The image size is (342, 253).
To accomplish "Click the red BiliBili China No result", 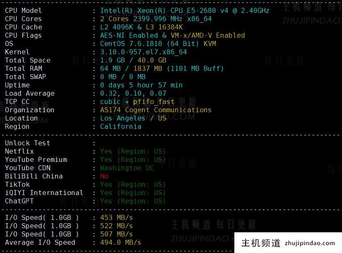I will tap(104, 176).
